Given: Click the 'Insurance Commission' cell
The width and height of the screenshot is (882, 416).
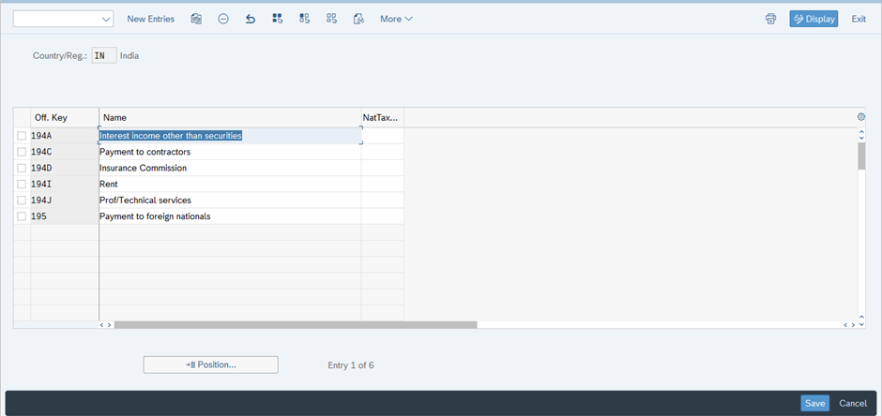Looking at the screenshot, I should (230, 168).
